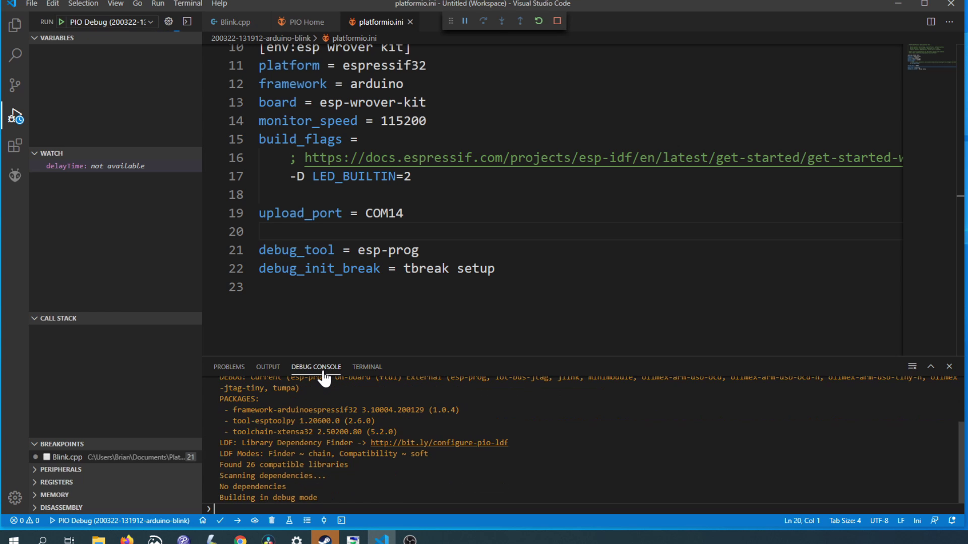The image size is (968, 544).
Task: Stop the debug session
Action: pos(557,21)
